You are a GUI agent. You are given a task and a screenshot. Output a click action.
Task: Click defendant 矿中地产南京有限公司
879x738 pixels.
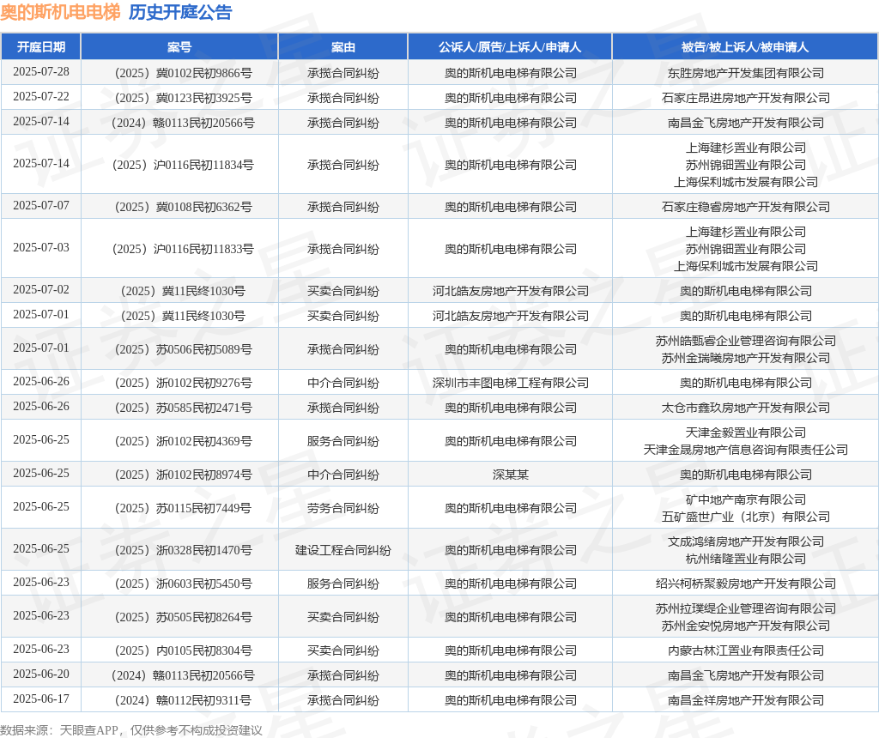(746, 499)
